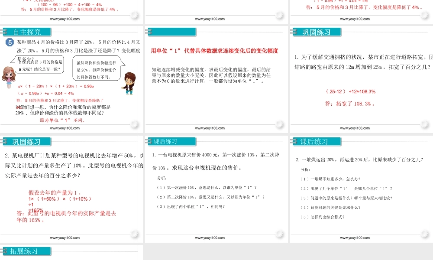Viewport: 433px width, 260px height.
Task: Click the 虽然降价和涨价幅度 speech bubble
Action: click(97, 70)
